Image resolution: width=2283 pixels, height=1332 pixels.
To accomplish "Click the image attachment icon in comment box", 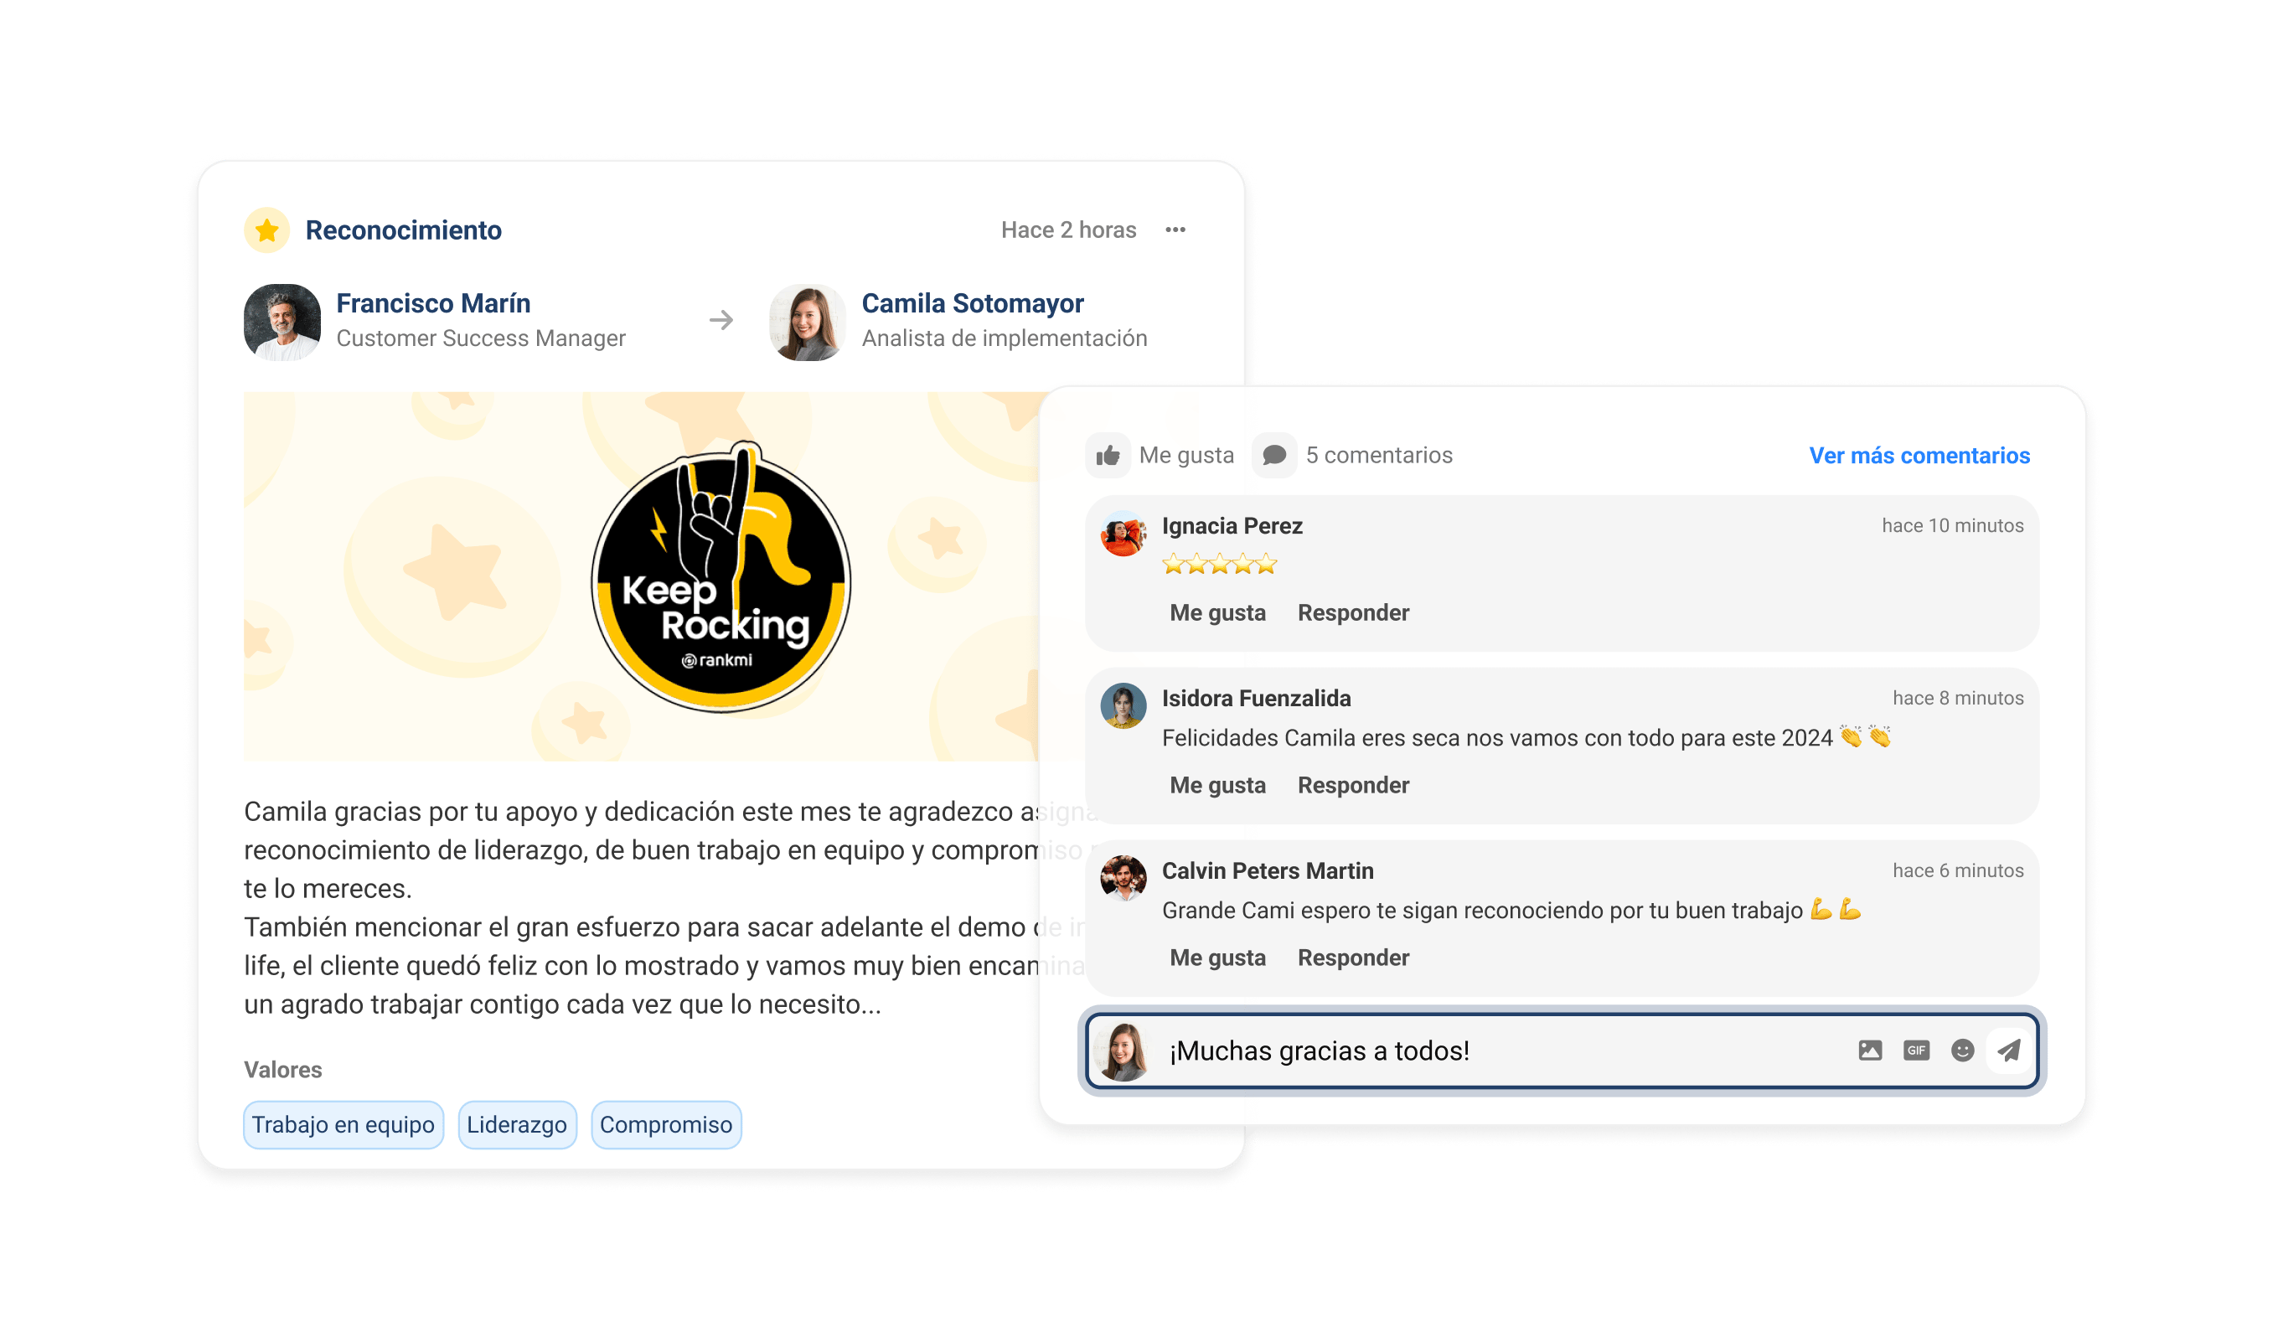I will (x=1870, y=1051).
